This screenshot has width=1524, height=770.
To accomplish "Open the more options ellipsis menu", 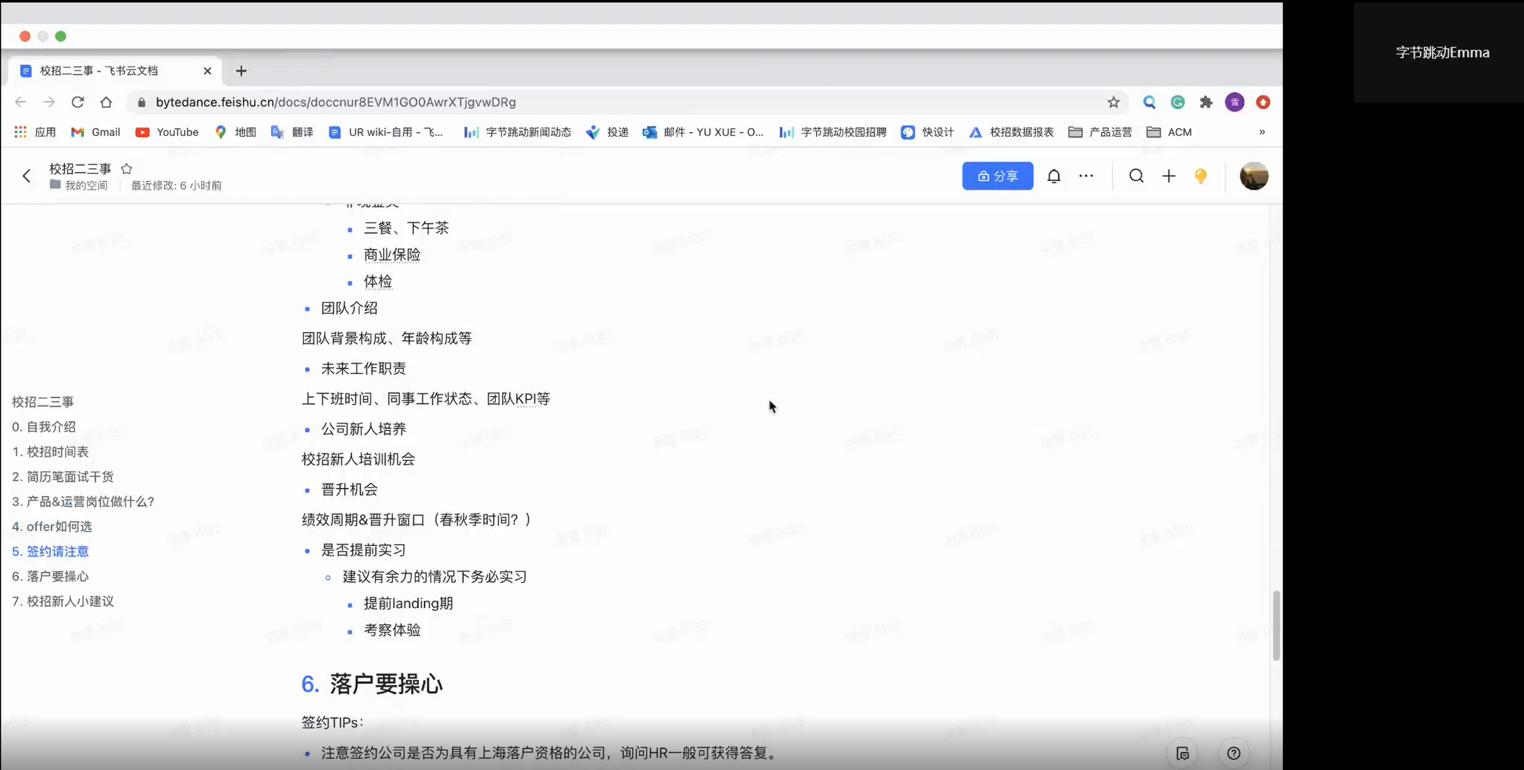I will pyautogui.click(x=1087, y=176).
